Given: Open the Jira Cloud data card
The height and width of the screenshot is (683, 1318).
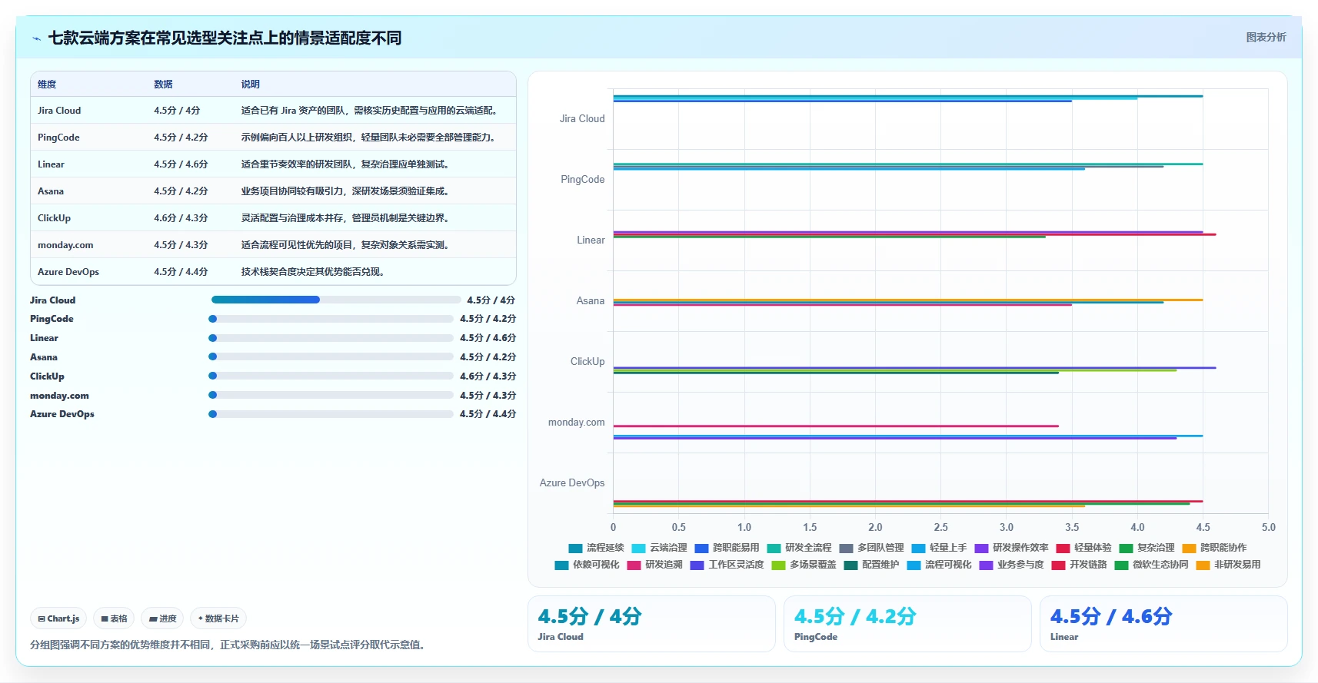Looking at the screenshot, I should click(x=651, y=624).
